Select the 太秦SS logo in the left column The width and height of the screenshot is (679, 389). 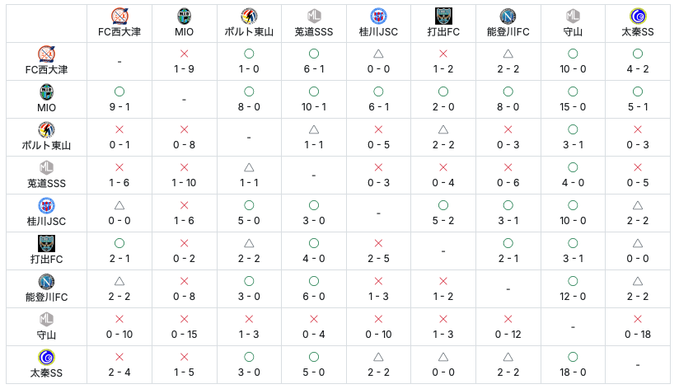pyautogui.click(x=47, y=357)
